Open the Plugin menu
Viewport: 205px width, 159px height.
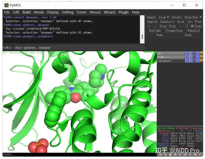point(123,12)
